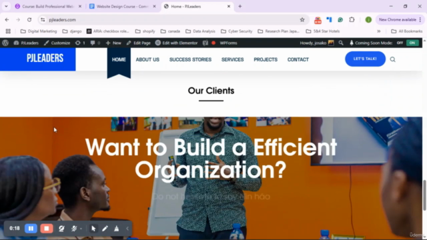Go to HOME in site navigation
The width and height of the screenshot is (427, 240).
(119, 59)
